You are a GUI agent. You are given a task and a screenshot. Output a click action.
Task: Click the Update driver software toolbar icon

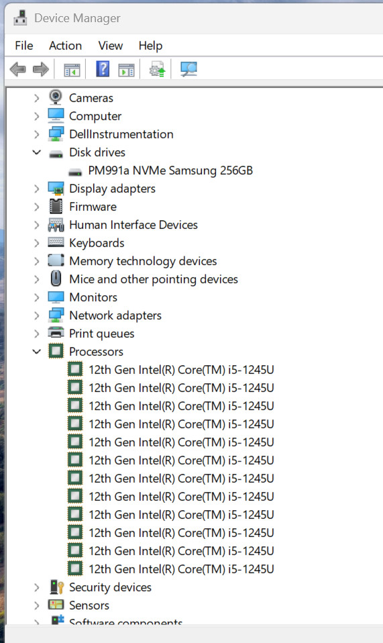pyautogui.click(x=158, y=69)
